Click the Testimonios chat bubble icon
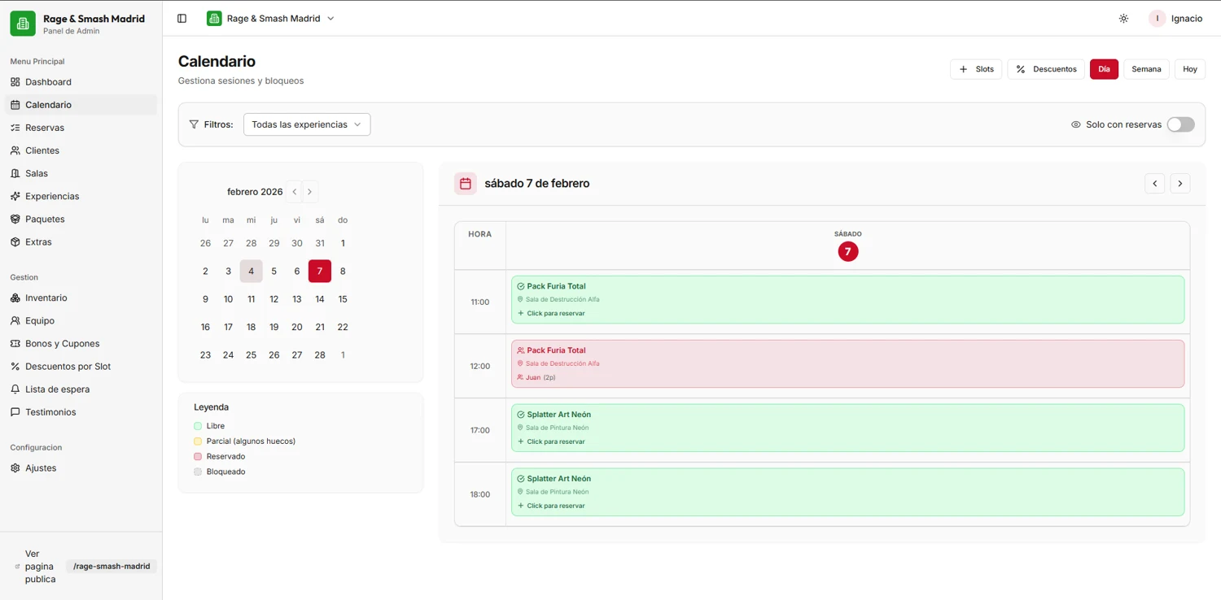The width and height of the screenshot is (1221, 600). click(15, 411)
